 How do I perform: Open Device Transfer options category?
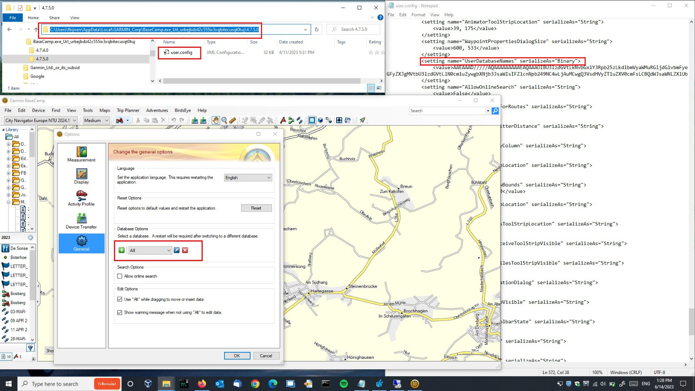pyautogui.click(x=81, y=221)
